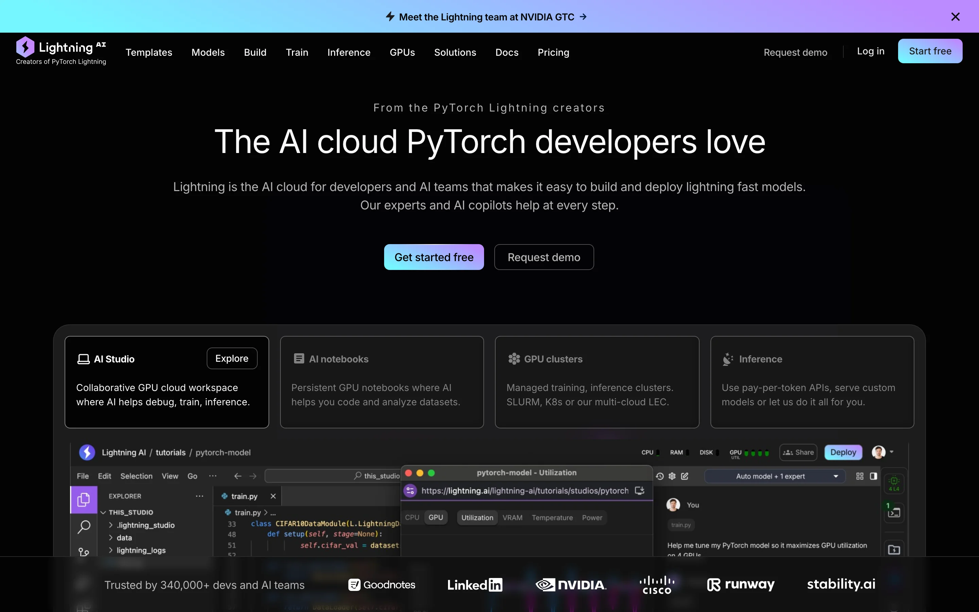The image size is (979, 612).
Task: Expand the lightning_logs folder
Action: [140, 550]
